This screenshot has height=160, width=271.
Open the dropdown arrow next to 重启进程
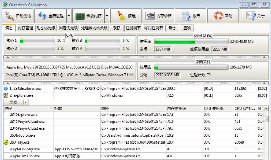(69, 16)
